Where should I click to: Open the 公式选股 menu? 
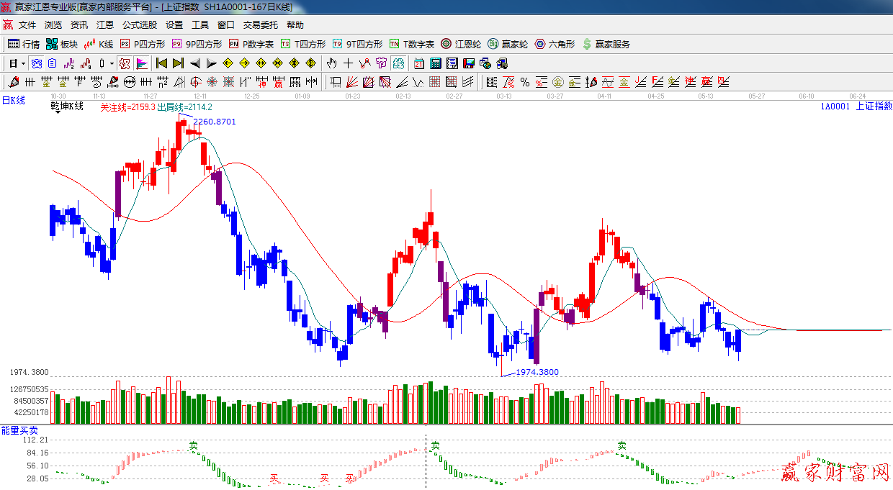point(139,25)
